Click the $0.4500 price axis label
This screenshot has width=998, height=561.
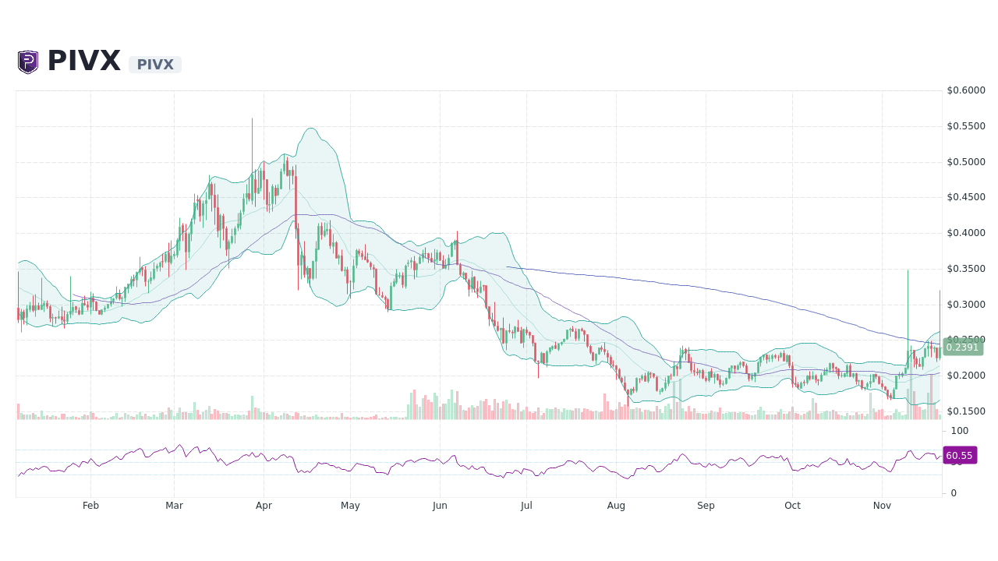(x=966, y=197)
